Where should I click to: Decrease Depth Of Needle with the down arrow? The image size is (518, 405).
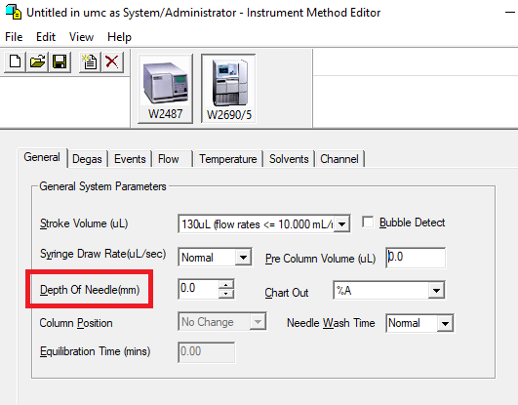coord(226,294)
